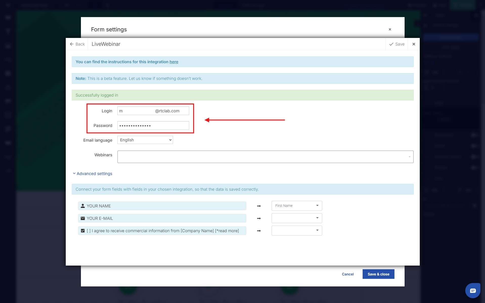485x303 pixels.
Task: Click Save in the LiveWebinar header
Action: (x=396, y=44)
